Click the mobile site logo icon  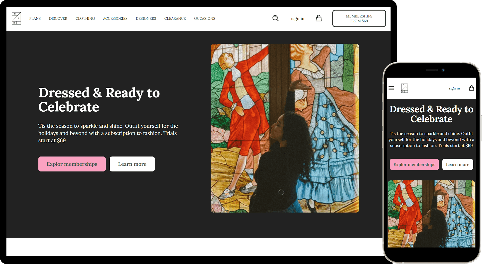404,88
